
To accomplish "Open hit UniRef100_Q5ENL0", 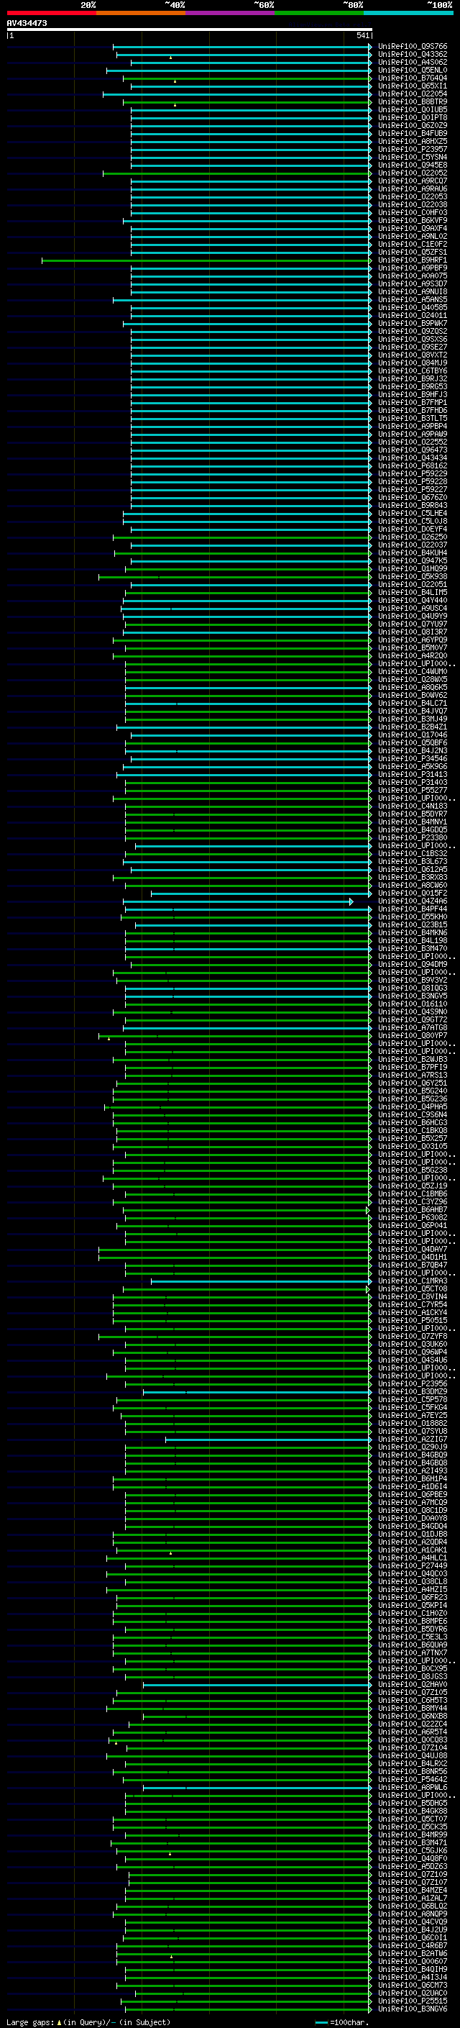I will (413, 70).
